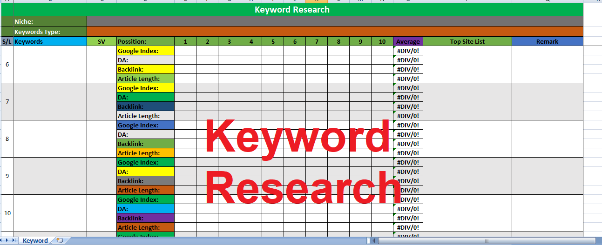Select position header cell 10
This screenshot has width=602, height=245.
(x=382, y=41)
